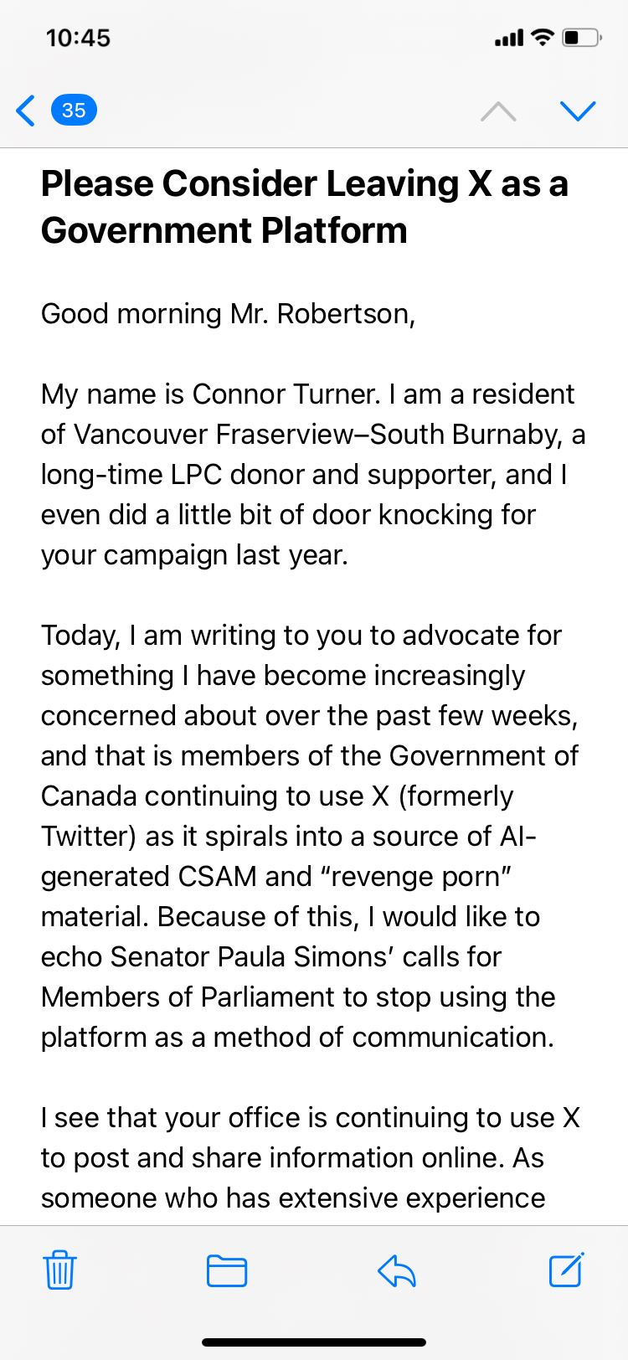Go to next message with down arrow
Viewport: 628px width, 1360px height.
(577, 111)
